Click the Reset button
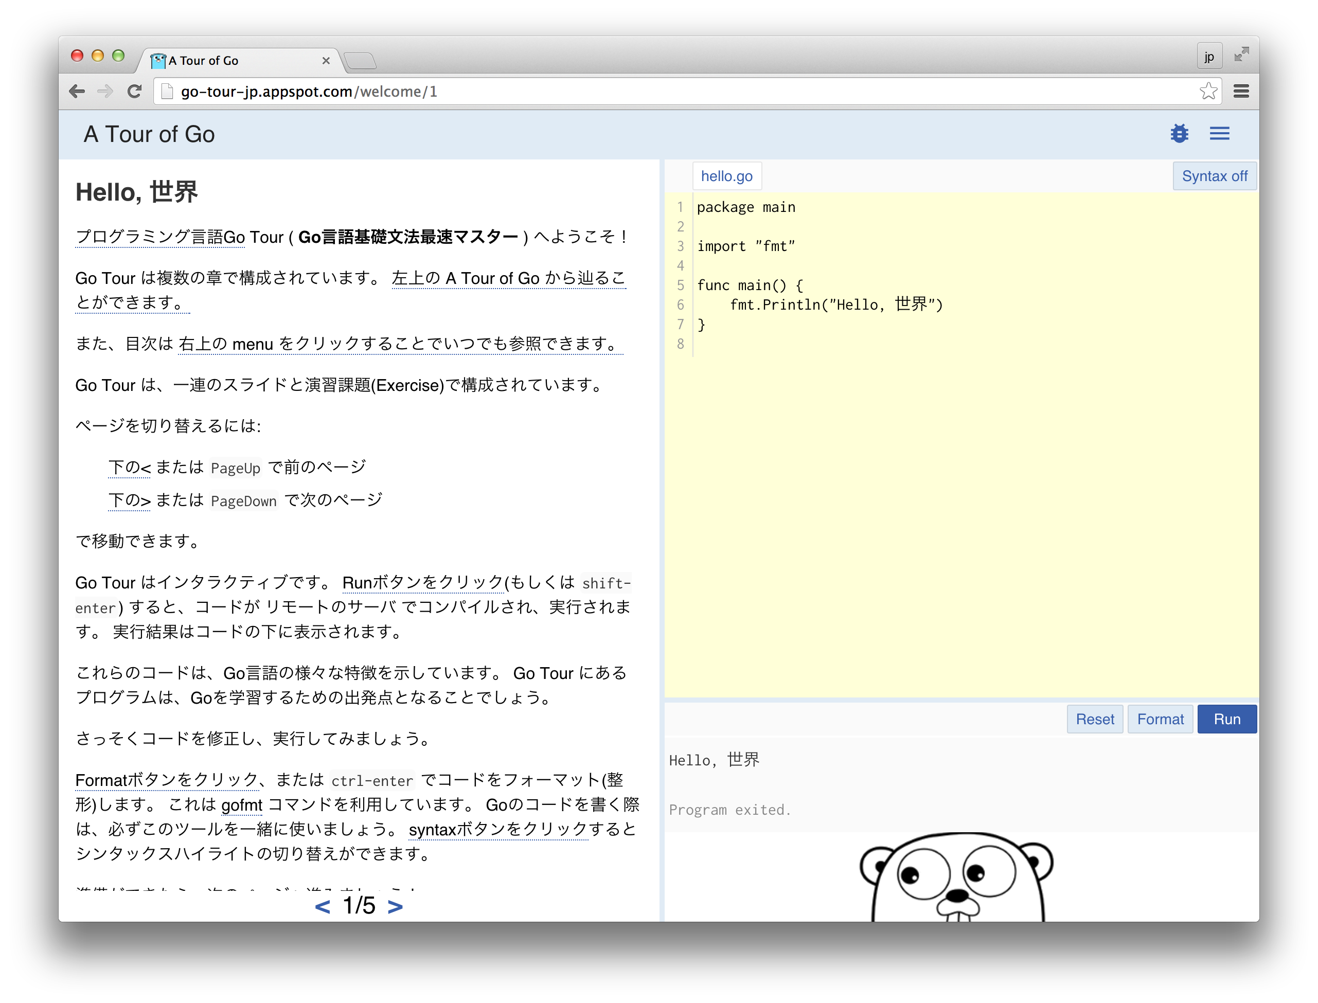The height and width of the screenshot is (1003, 1318). 1095,719
